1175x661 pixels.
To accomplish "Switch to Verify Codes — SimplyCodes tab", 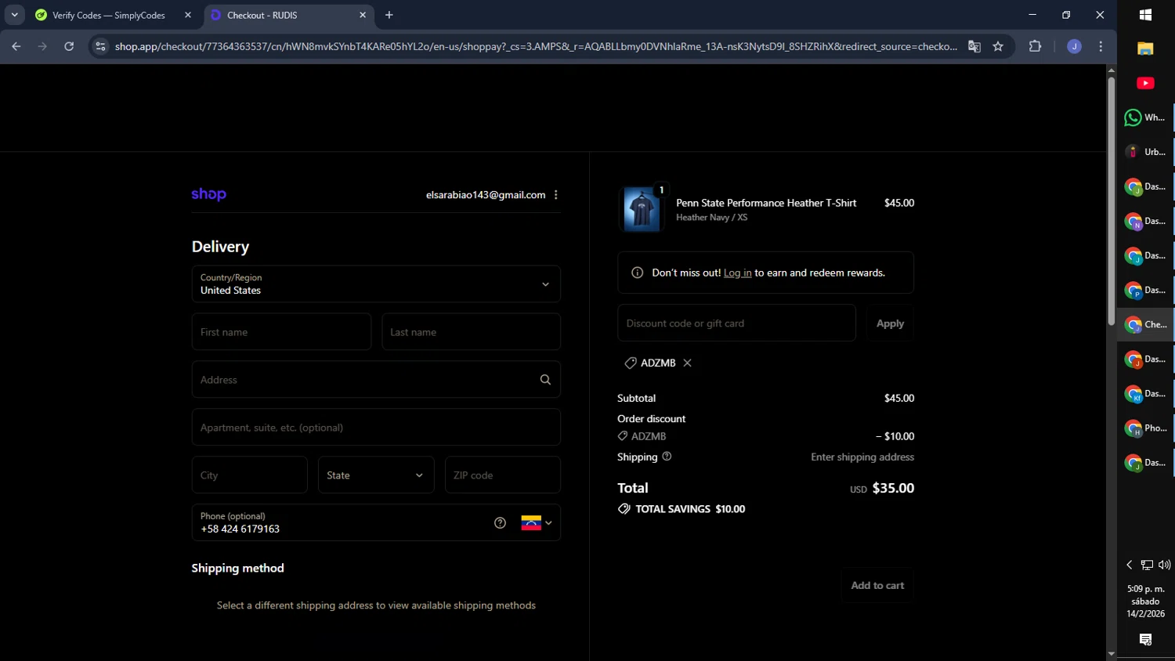I will point(109,16).
